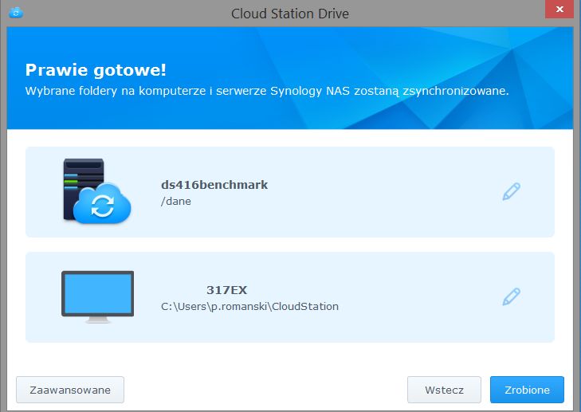Go back with the Wstecz button
Image resolution: width=581 pixels, height=412 pixels.
pos(444,390)
